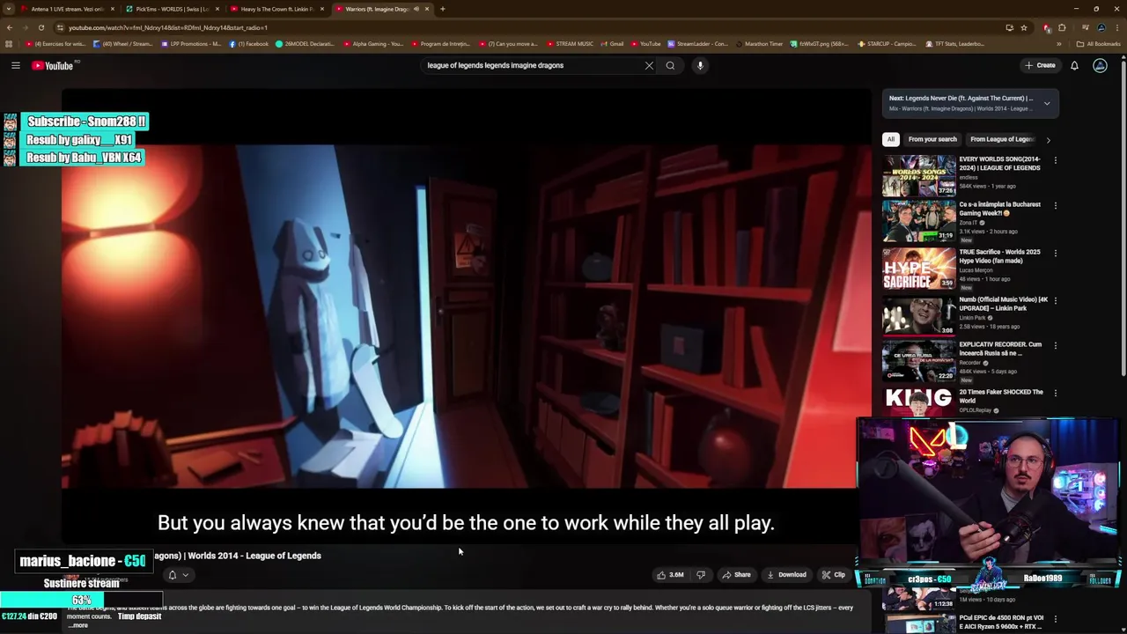Open options for TRUE Sacrifice video
This screenshot has width=1127, height=634.
pos(1055,253)
